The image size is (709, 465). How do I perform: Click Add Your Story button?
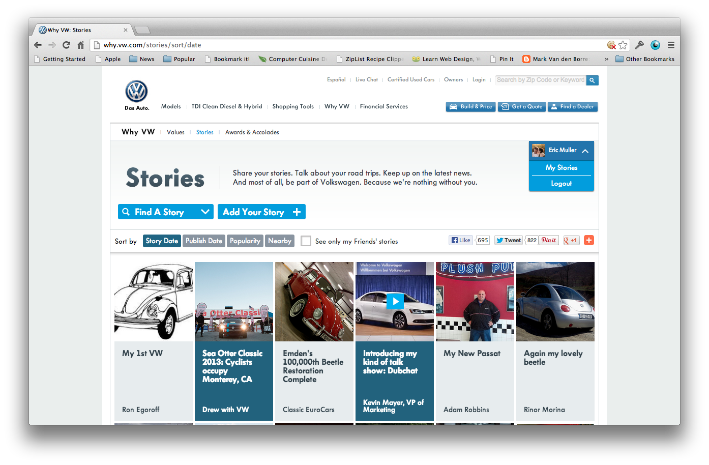click(261, 212)
